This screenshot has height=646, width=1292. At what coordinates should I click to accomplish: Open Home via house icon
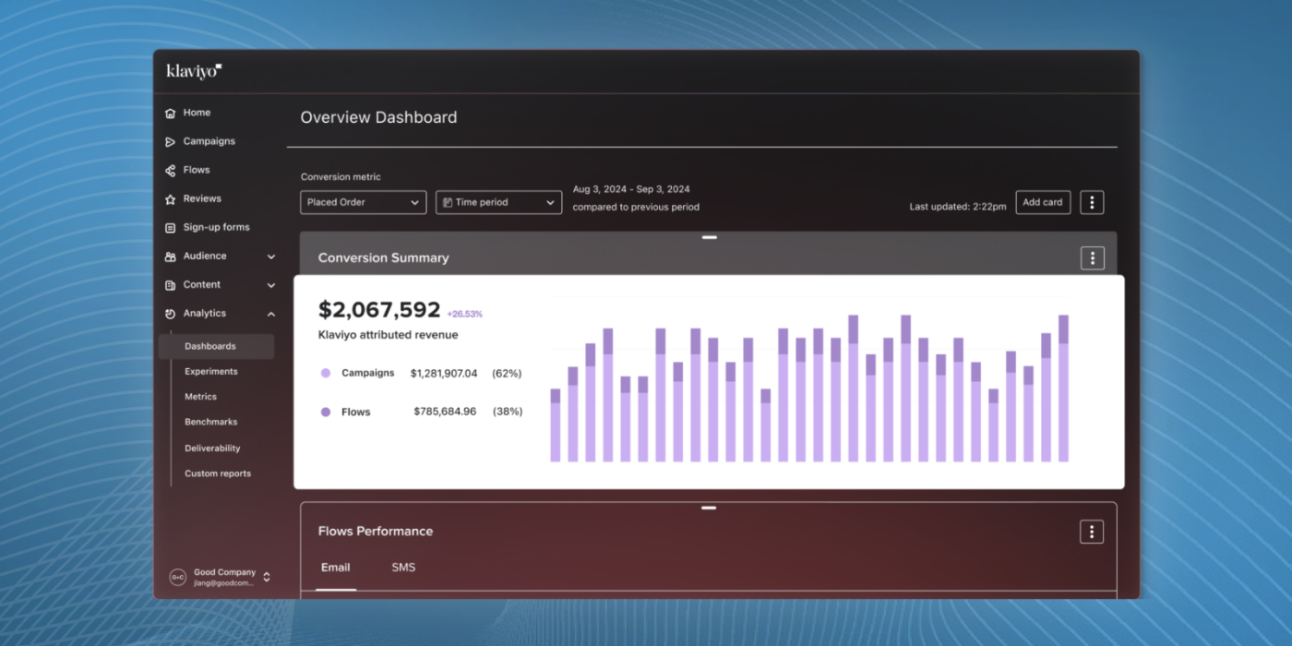(x=170, y=113)
